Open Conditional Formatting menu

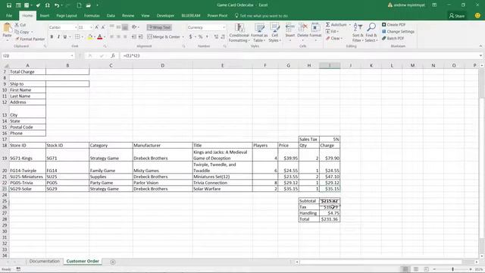coord(239,33)
